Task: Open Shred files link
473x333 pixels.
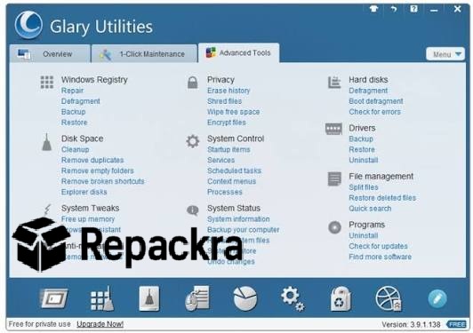Action: click(x=224, y=101)
